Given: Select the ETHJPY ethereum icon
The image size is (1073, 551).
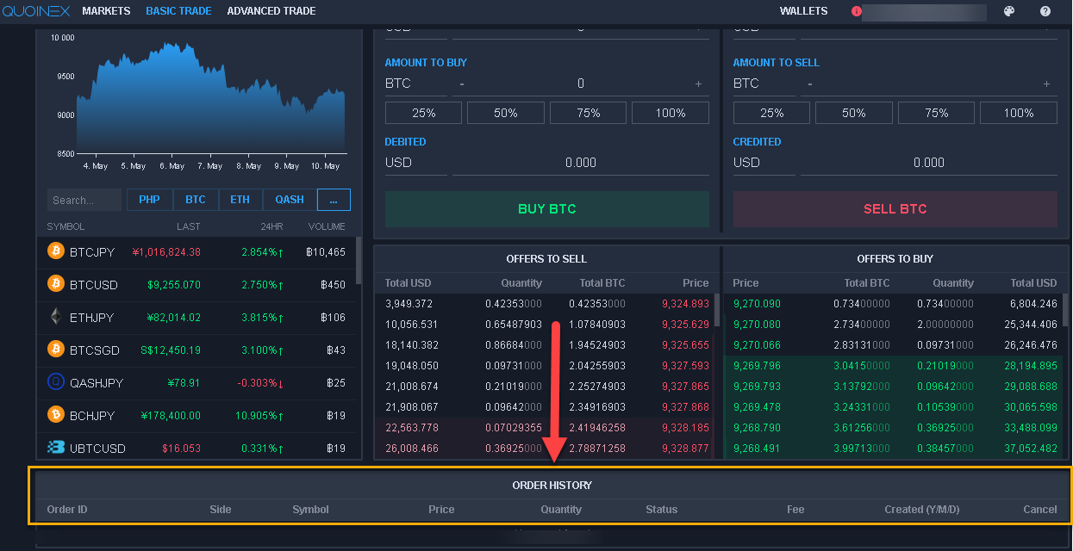Looking at the screenshot, I should click(x=56, y=317).
